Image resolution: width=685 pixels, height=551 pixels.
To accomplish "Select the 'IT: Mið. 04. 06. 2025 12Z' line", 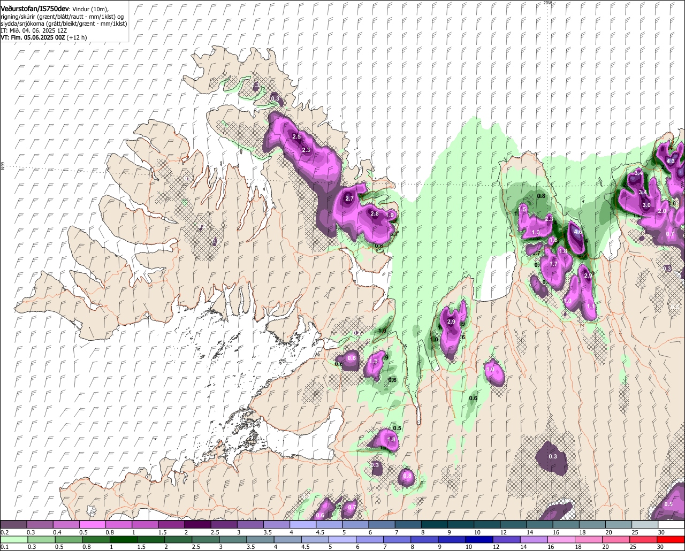I will click(x=33, y=30).
